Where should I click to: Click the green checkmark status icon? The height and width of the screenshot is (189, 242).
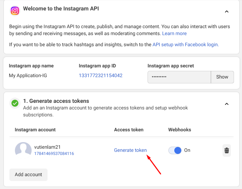click(15, 103)
